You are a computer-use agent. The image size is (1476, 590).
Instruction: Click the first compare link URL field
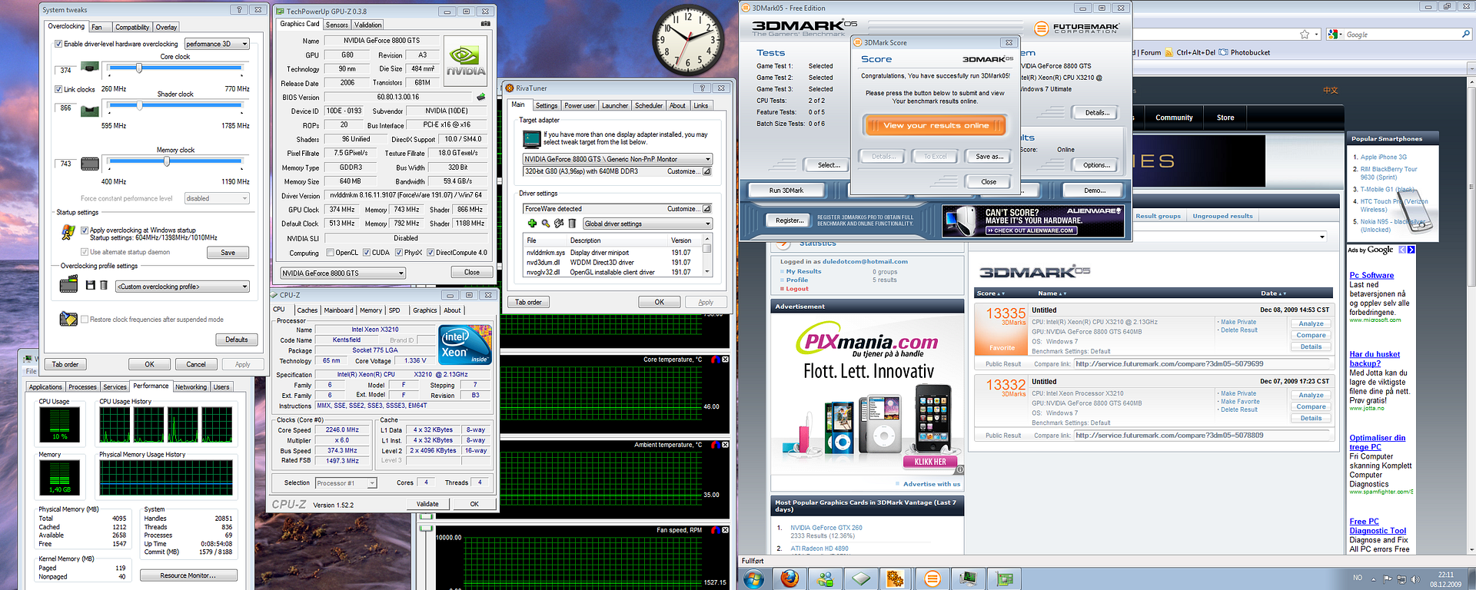coord(1202,364)
